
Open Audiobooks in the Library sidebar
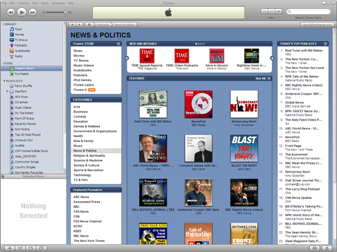[22, 51]
